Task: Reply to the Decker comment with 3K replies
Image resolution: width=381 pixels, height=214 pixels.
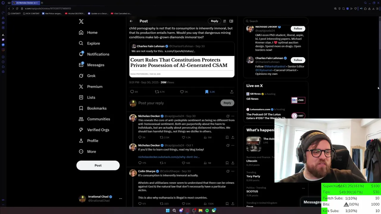Action: 142,137
